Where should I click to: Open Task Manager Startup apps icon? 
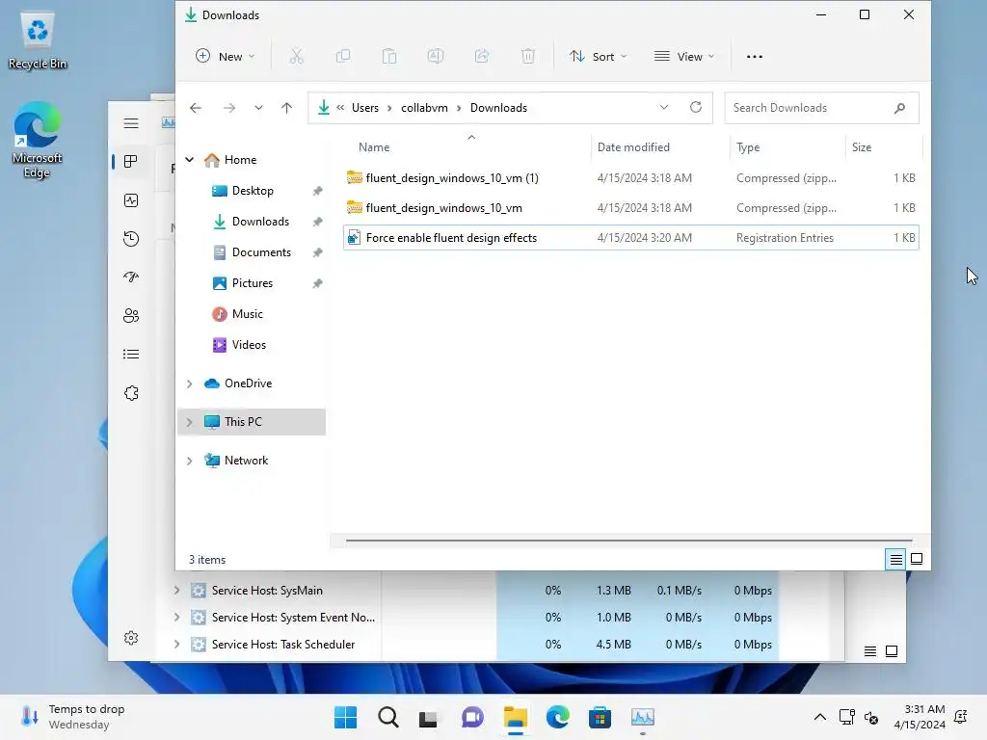pos(131,277)
